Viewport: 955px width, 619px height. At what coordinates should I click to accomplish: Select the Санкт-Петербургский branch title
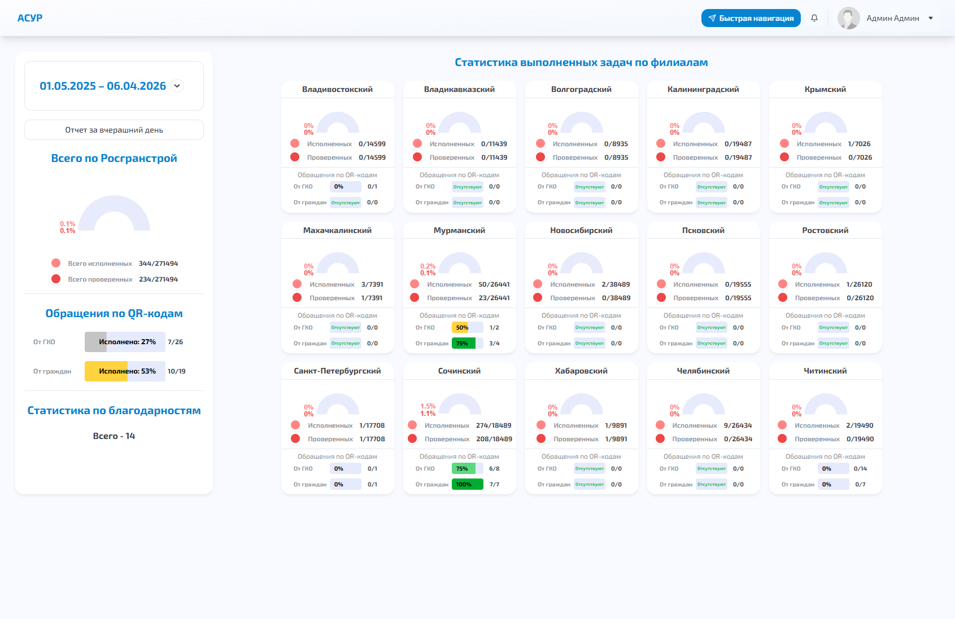coord(337,371)
